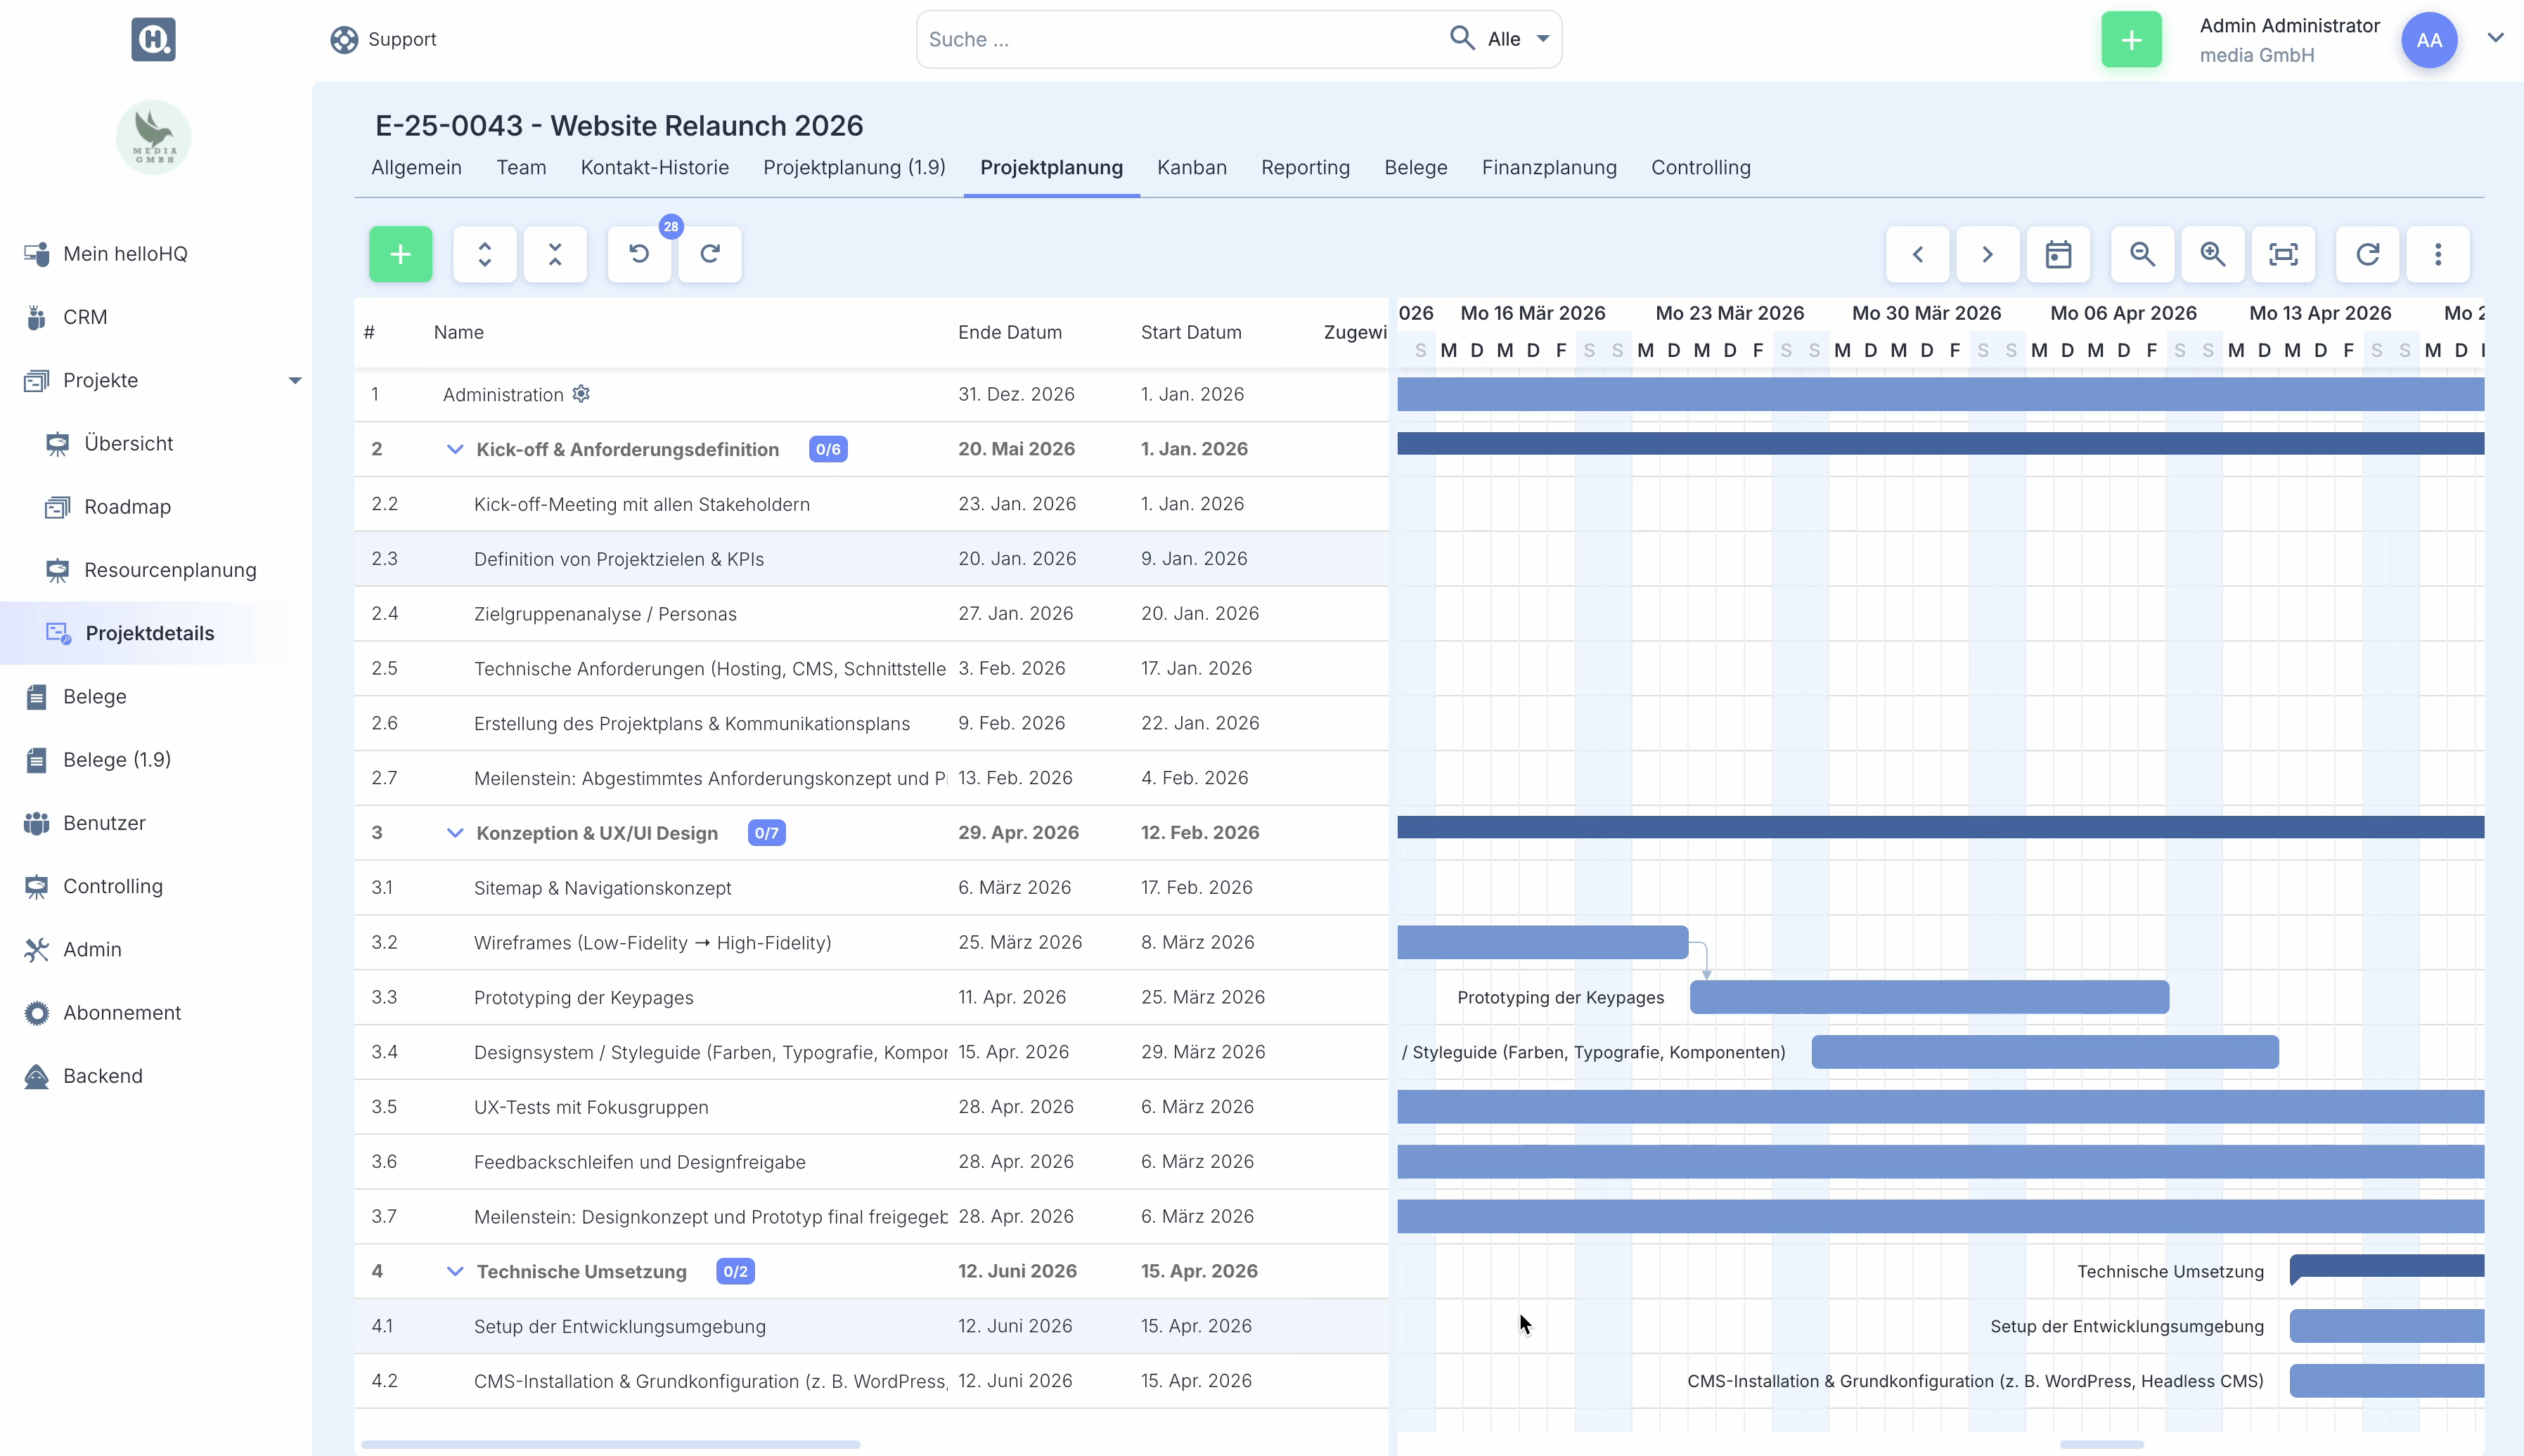The height and width of the screenshot is (1456, 2524).
Task: Click the collapse all rows icon
Action: [x=555, y=254]
